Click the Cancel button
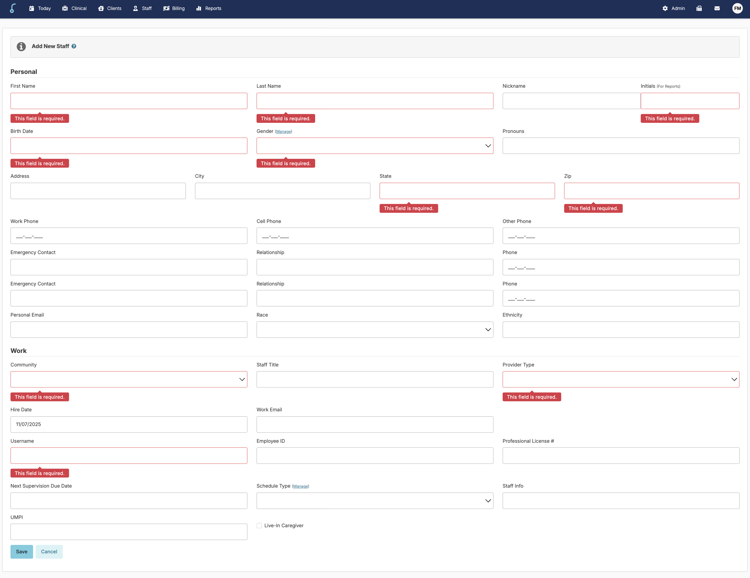Screen dimensions: 750x578 coord(49,552)
